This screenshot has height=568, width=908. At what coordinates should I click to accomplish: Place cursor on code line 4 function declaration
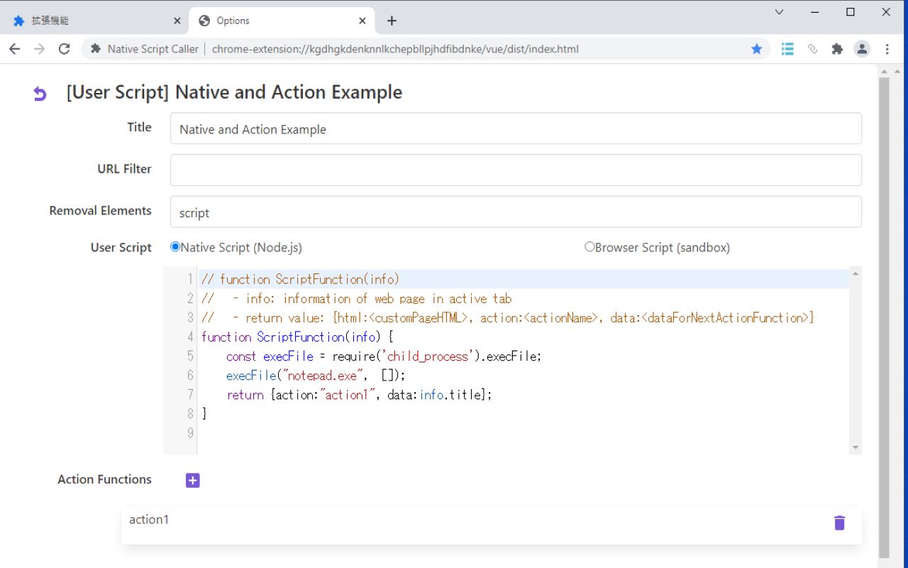[297, 337]
